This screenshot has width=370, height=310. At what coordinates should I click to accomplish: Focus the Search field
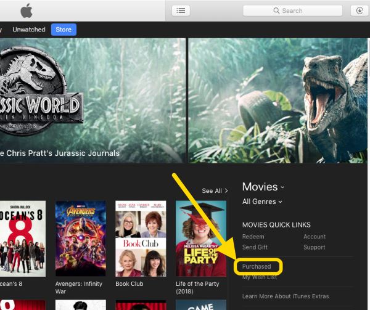[x=292, y=10]
